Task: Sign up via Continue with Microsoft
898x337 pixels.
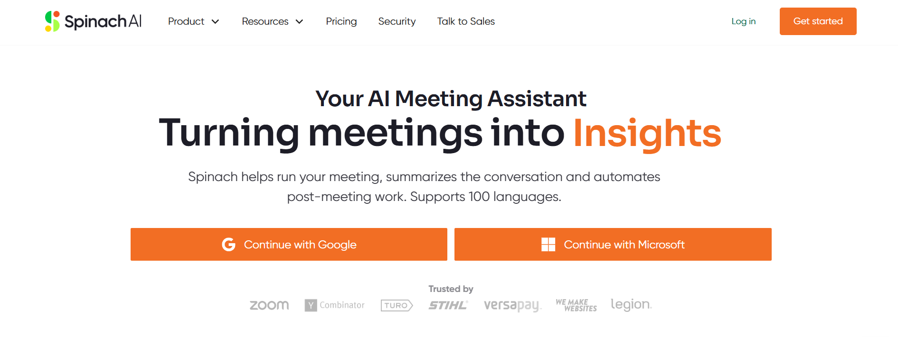Action: [x=613, y=245]
